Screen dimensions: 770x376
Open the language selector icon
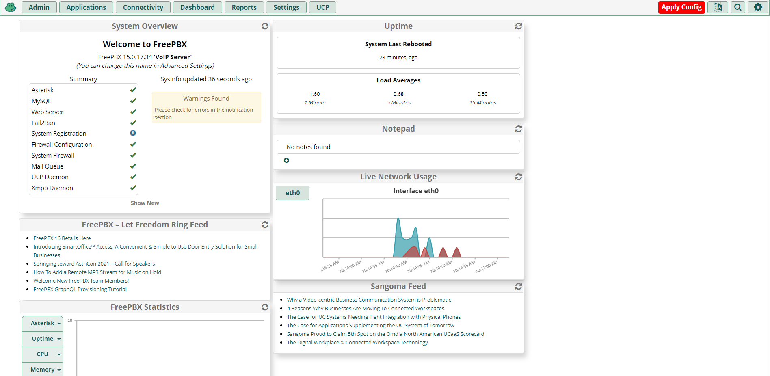[718, 7]
